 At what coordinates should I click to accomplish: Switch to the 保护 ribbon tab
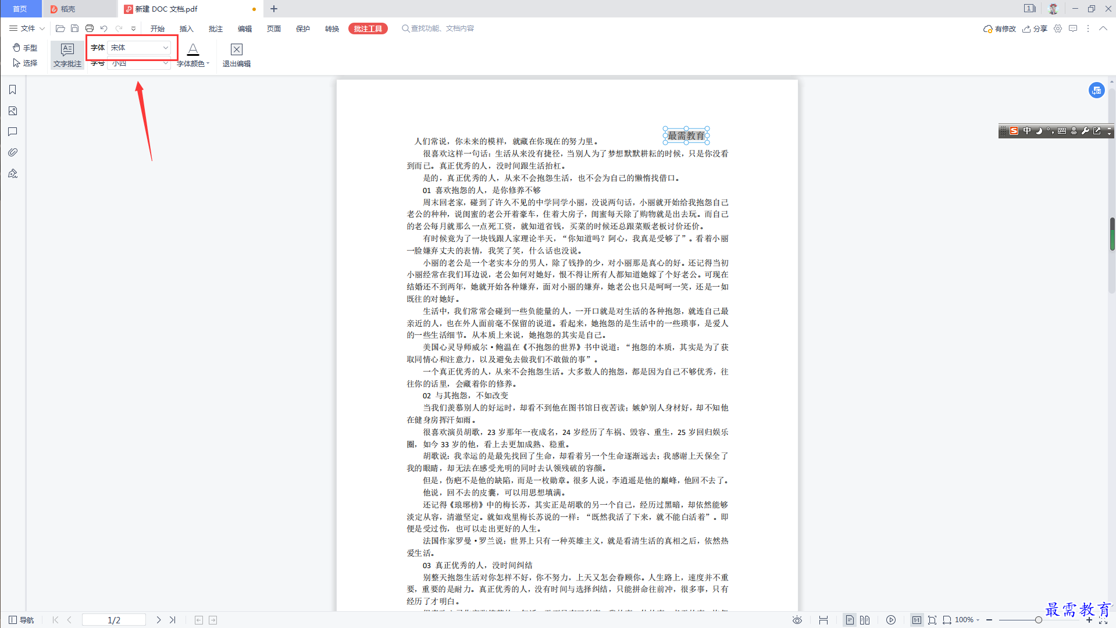click(302, 28)
